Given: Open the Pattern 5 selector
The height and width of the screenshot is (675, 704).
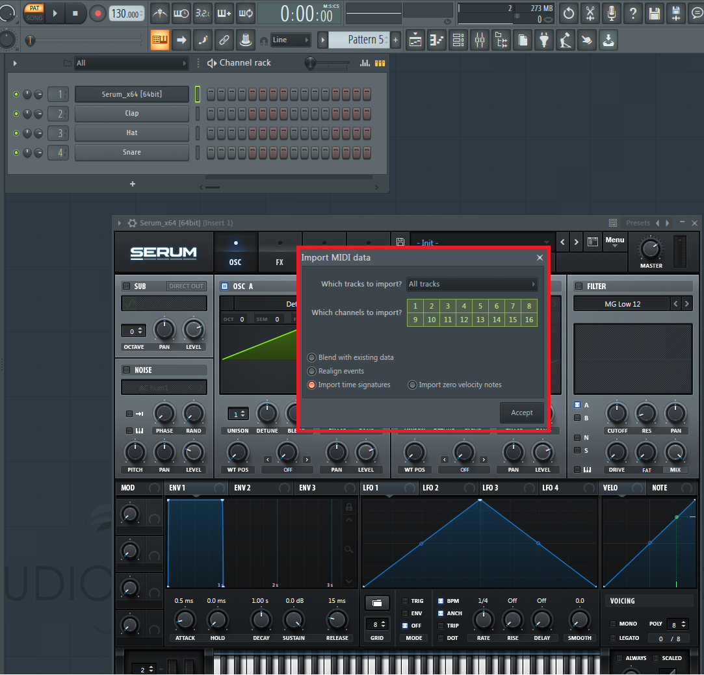Looking at the screenshot, I should (x=359, y=40).
